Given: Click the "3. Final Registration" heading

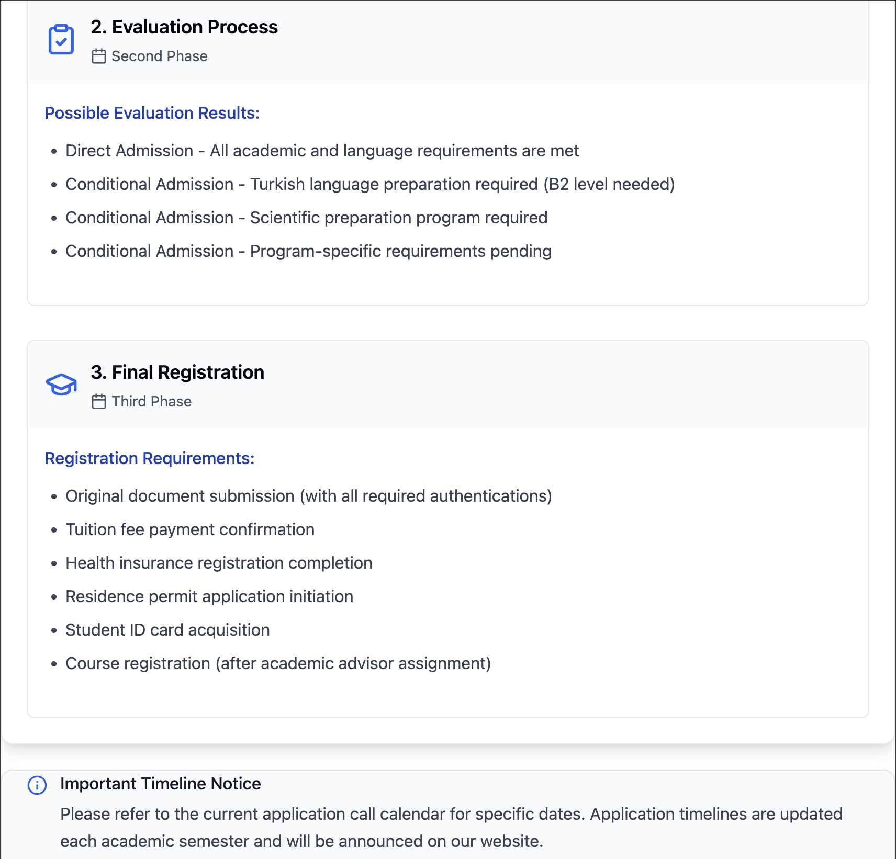Looking at the screenshot, I should pyautogui.click(x=177, y=372).
